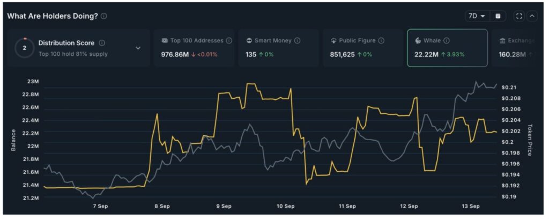Click info icon next to Top 100 Addresses
The height and width of the screenshot is (219, 549).
[229, 40]
